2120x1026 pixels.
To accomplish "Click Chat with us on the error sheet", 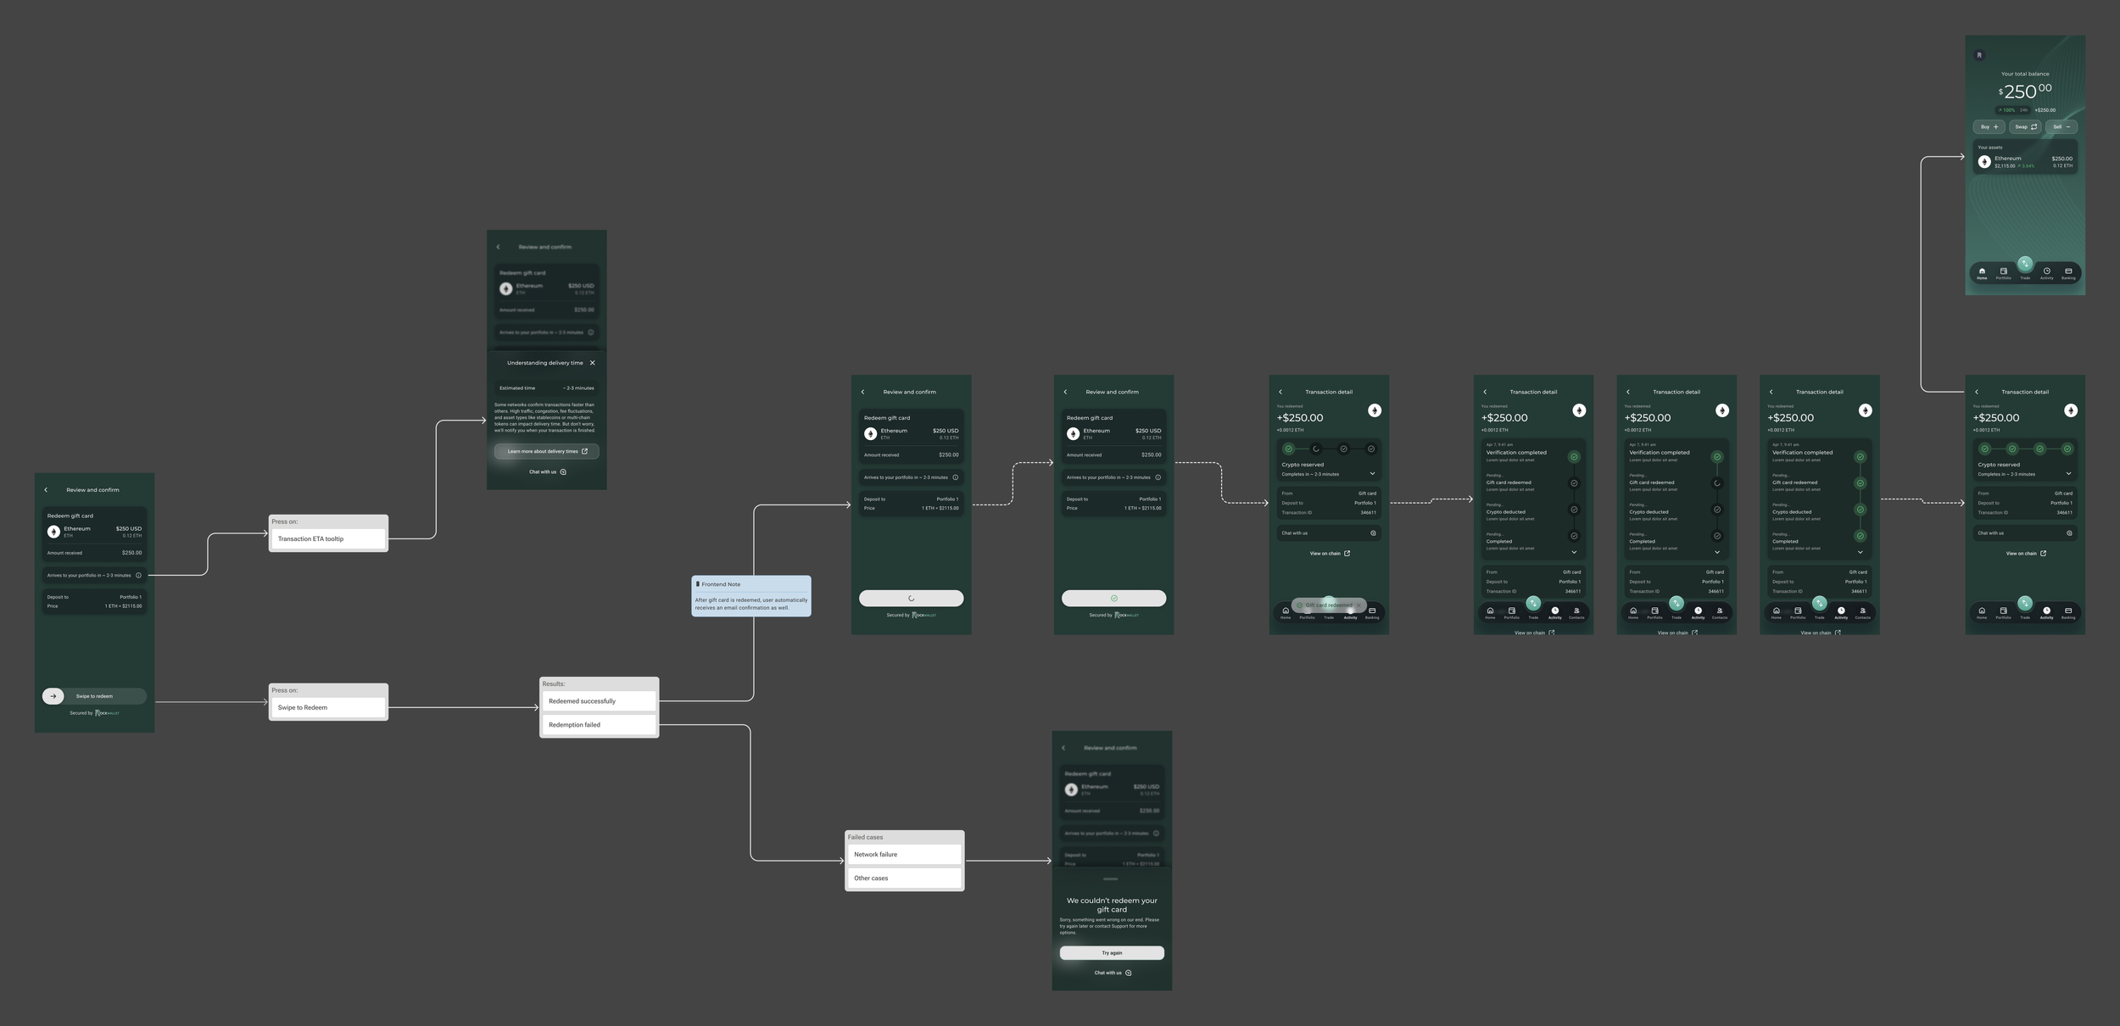I will click(1113, 973).
